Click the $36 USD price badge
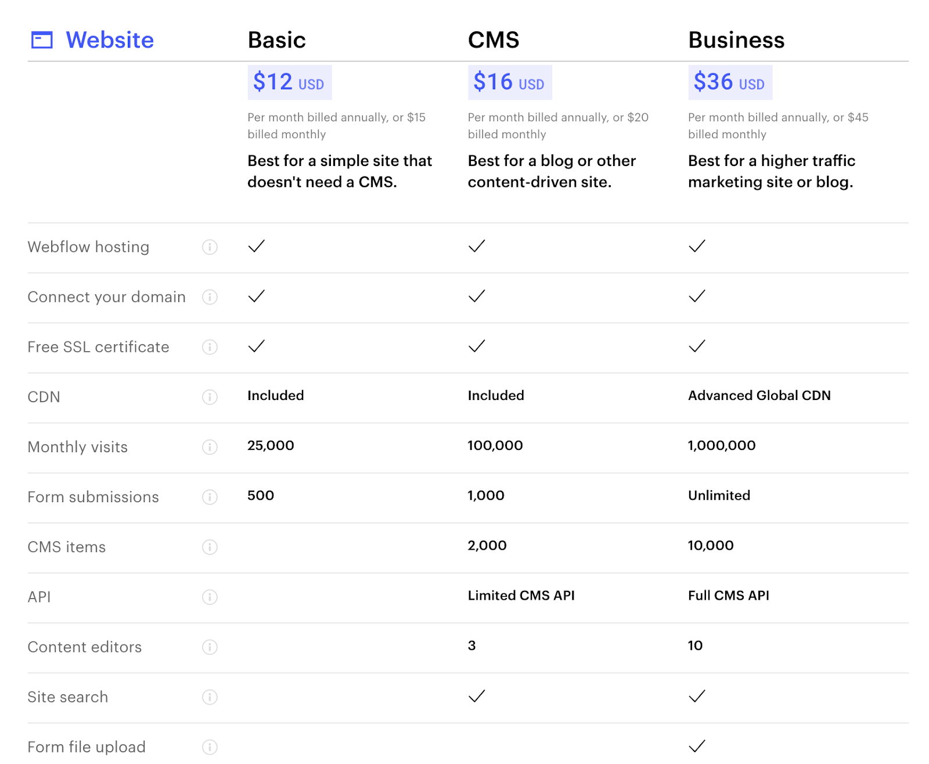 (x=730, y=82)
